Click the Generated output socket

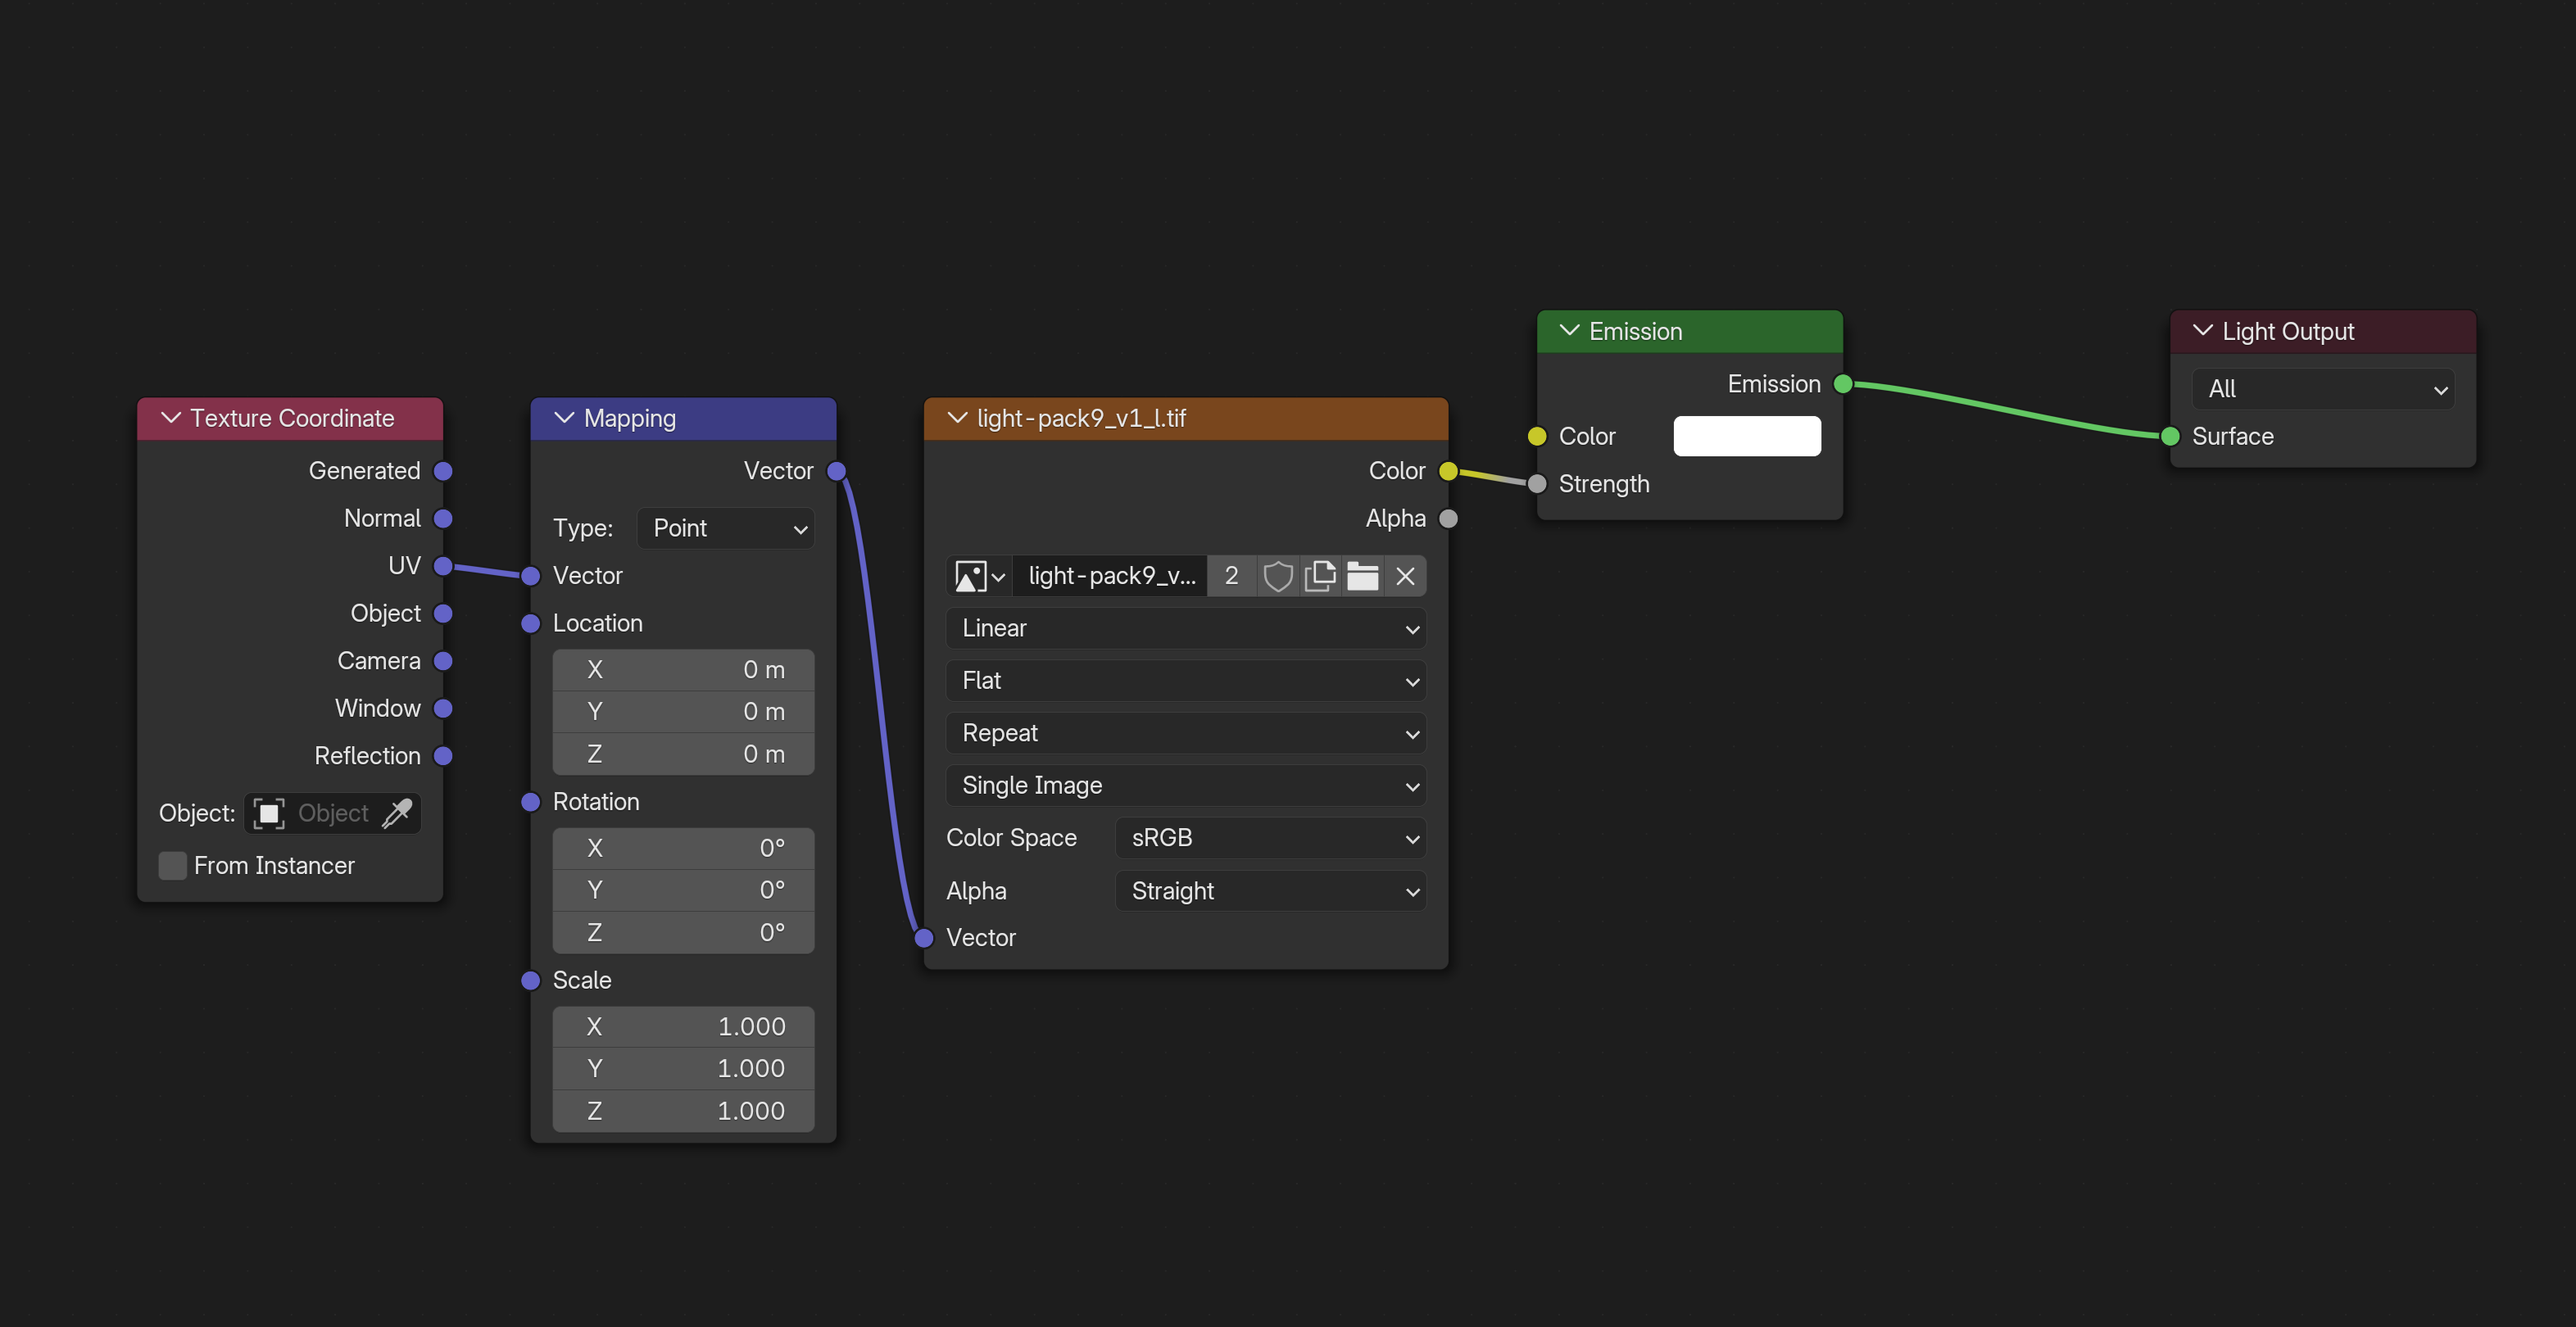coord(443,471)
